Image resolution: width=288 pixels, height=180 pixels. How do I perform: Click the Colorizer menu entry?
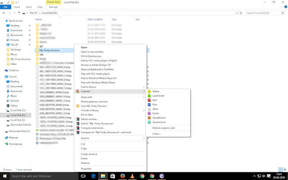pos(110,91)
